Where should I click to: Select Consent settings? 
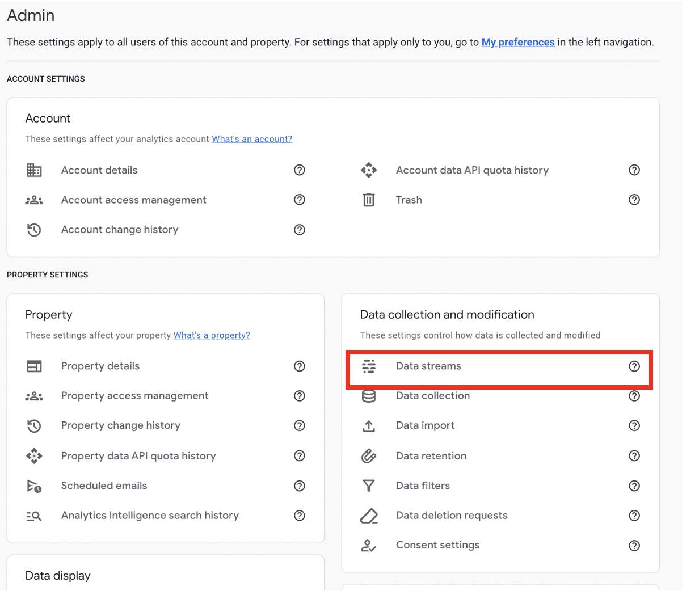point(437,545)
